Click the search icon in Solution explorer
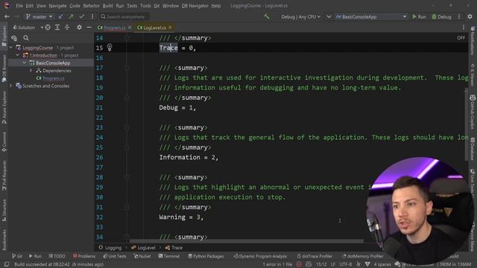 tap(26, 38)
